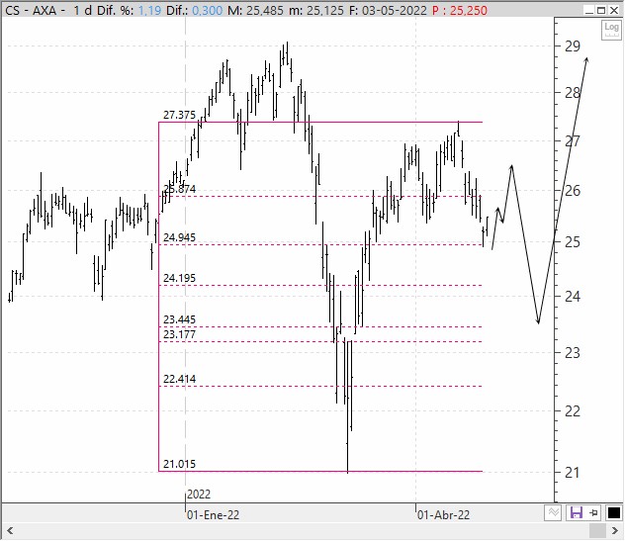Click the 27.375 Fibonacci level label

pos(179,115)
